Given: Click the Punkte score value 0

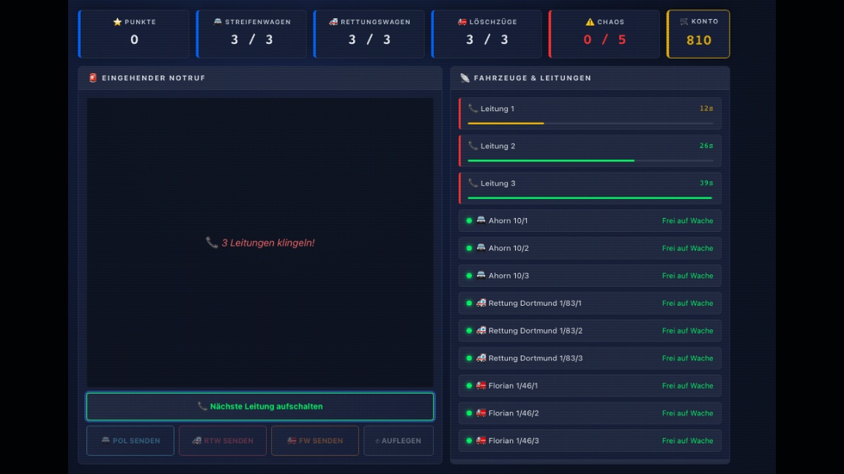Looking at the screenshot, I should (135, 39).
